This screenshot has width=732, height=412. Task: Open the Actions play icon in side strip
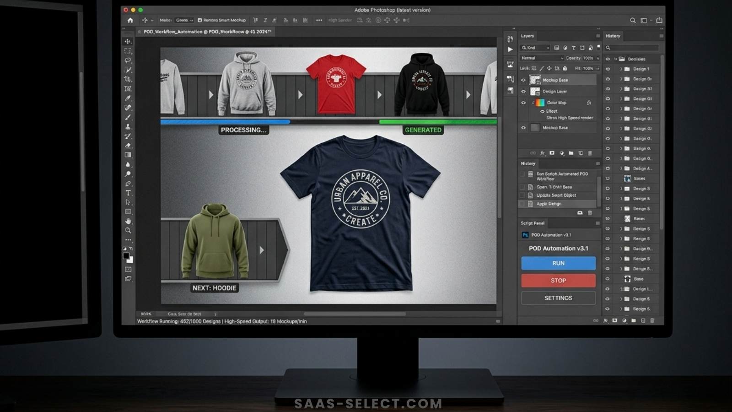[x=510, y=49]
